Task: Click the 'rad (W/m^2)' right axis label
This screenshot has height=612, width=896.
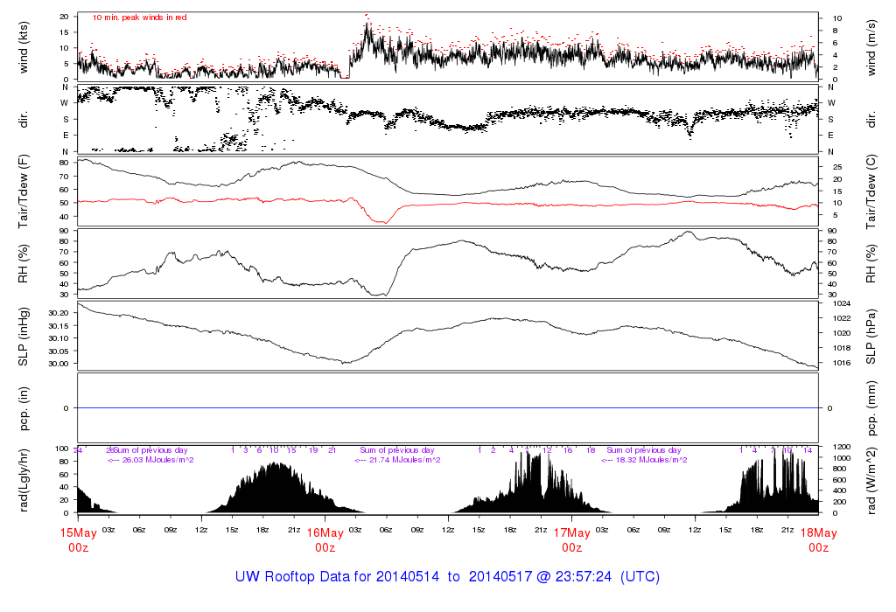Action: click(x=871, y=481)
